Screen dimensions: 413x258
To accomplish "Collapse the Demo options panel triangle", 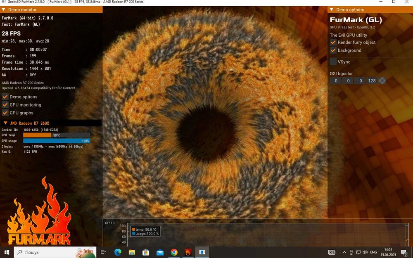I will tap(332, 9).
